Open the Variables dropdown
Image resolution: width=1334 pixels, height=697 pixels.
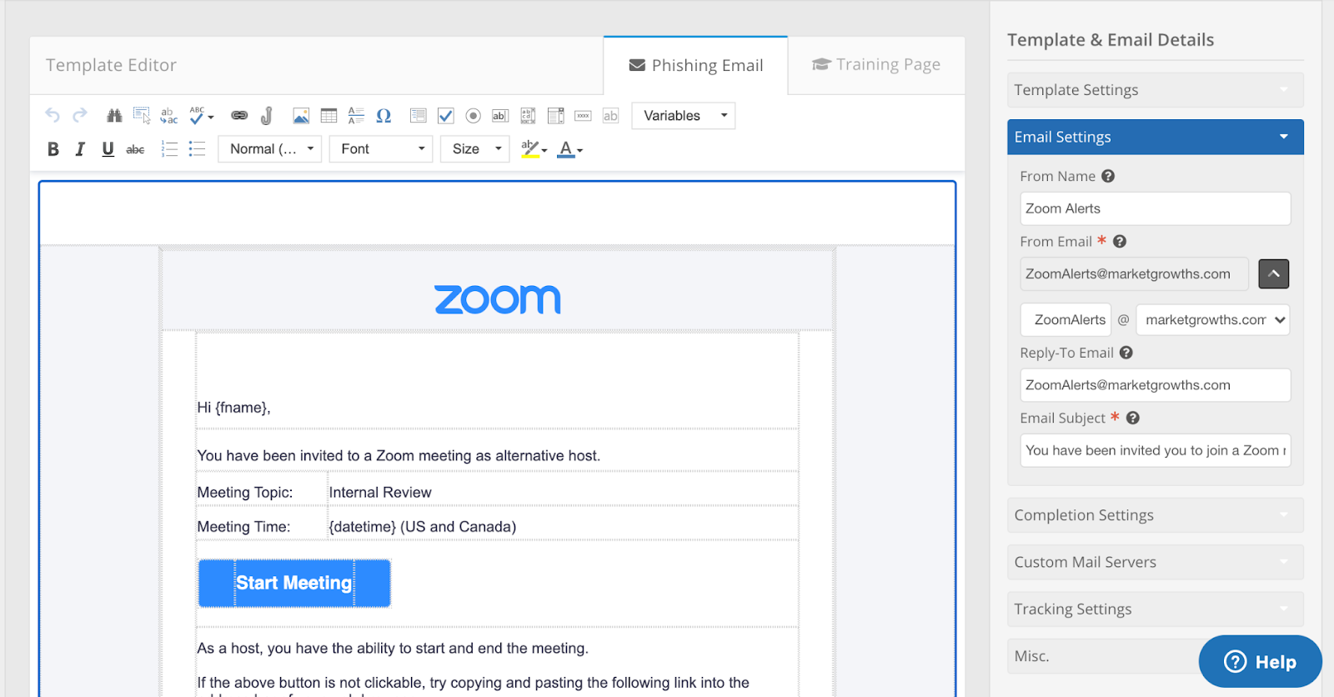pos(684,116)
